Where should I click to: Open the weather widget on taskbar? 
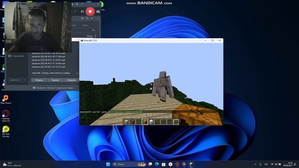pyautogui.click(x=12, y=164)
